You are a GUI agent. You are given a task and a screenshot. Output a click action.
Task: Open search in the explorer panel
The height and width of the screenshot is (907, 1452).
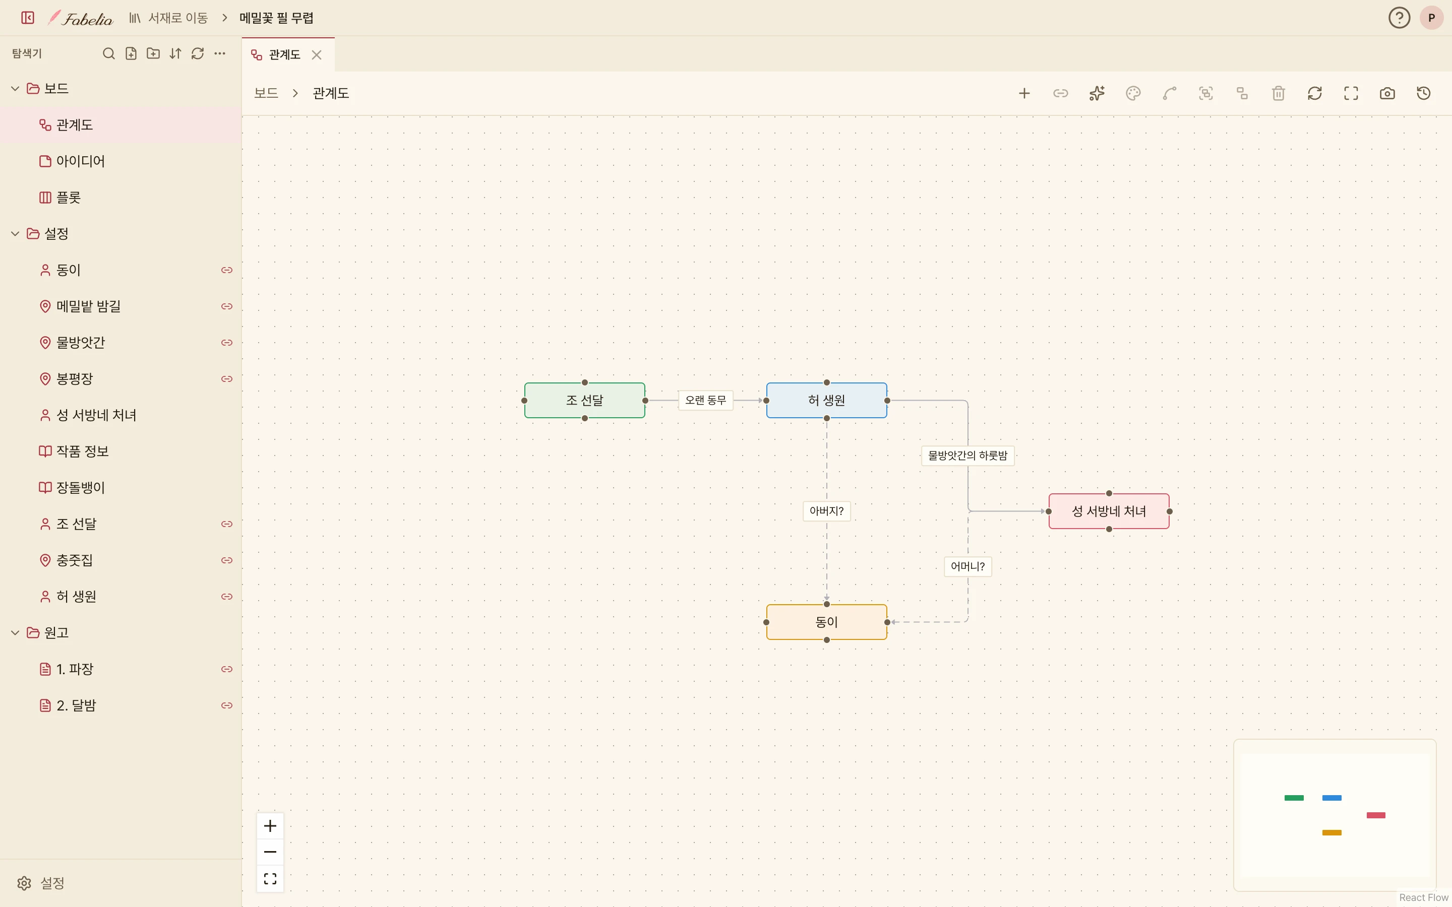108,53
